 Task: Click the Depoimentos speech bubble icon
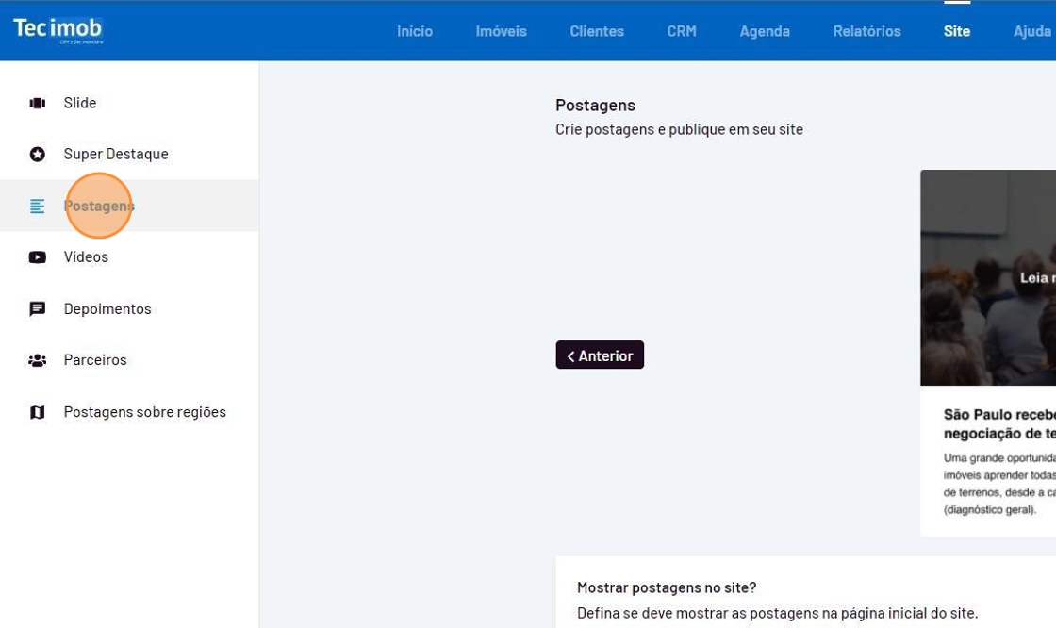[x=38, y=308]
